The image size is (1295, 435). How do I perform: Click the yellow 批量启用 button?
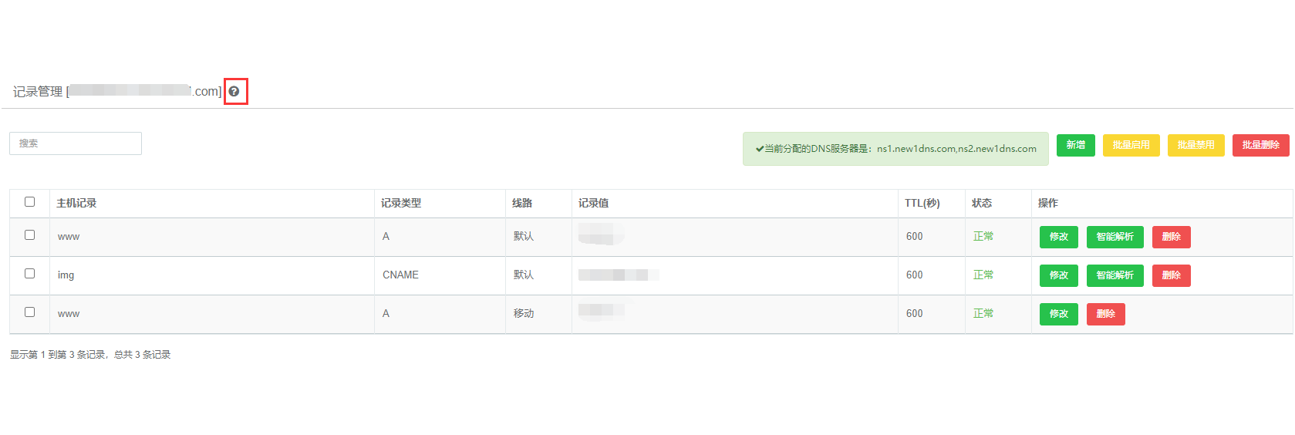click(x=1131, y=145)
